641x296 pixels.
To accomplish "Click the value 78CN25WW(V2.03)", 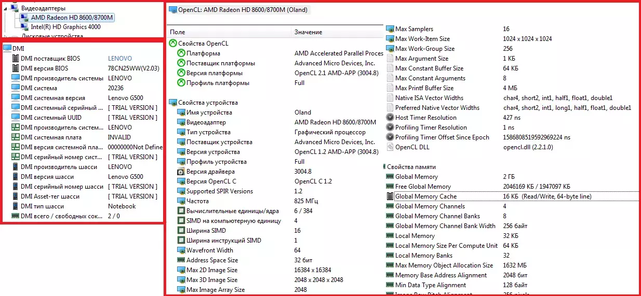I will click(x=133, y=68).
